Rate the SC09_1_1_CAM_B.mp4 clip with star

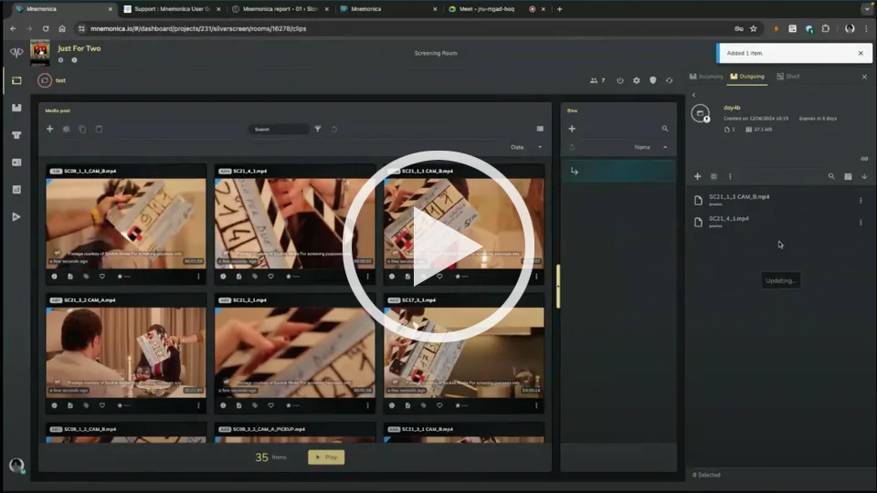[x=120, y=276]
